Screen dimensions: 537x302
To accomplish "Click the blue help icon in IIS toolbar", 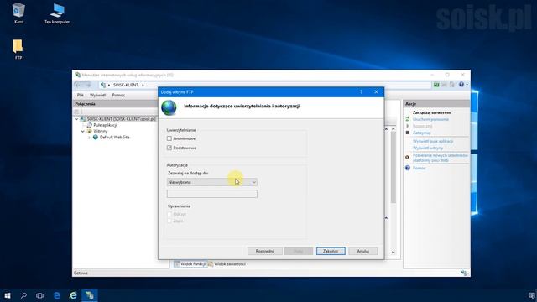I will coord(461,85).
